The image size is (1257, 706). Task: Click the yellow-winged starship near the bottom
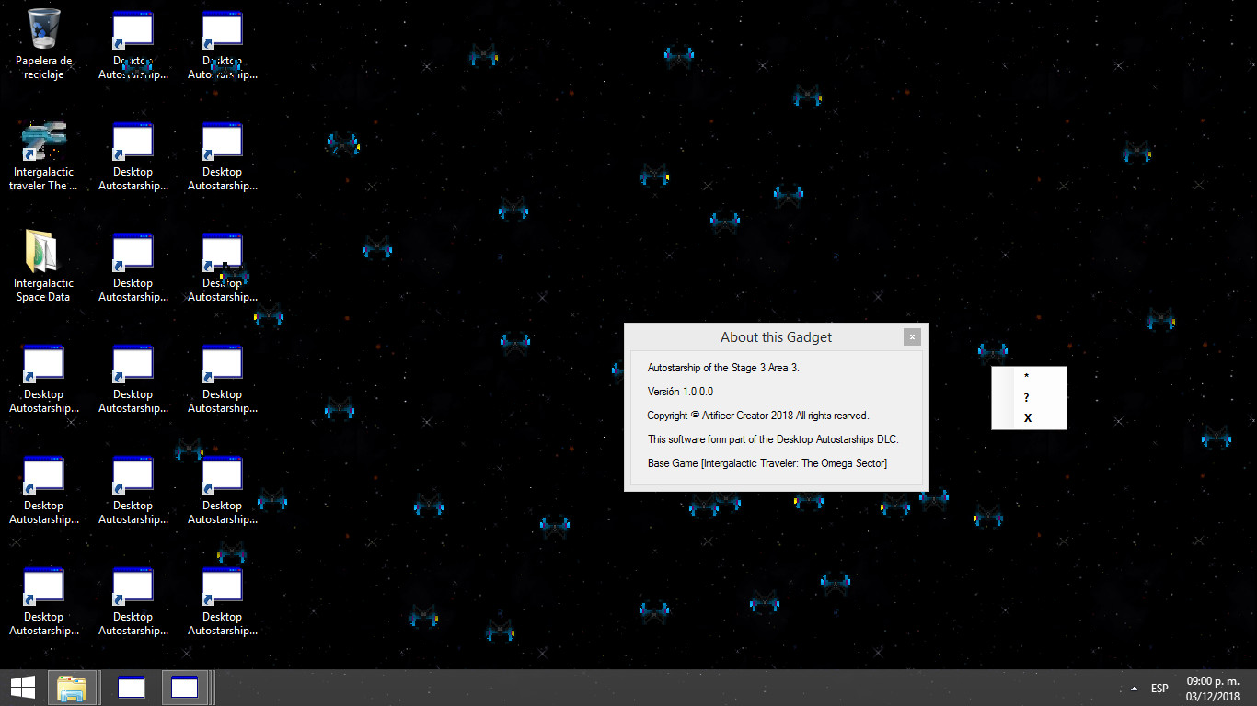[x=500, y=630]
